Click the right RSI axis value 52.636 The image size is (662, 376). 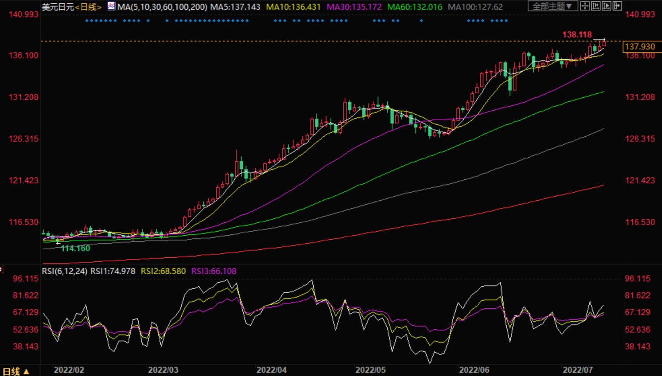tap(638, 330)
